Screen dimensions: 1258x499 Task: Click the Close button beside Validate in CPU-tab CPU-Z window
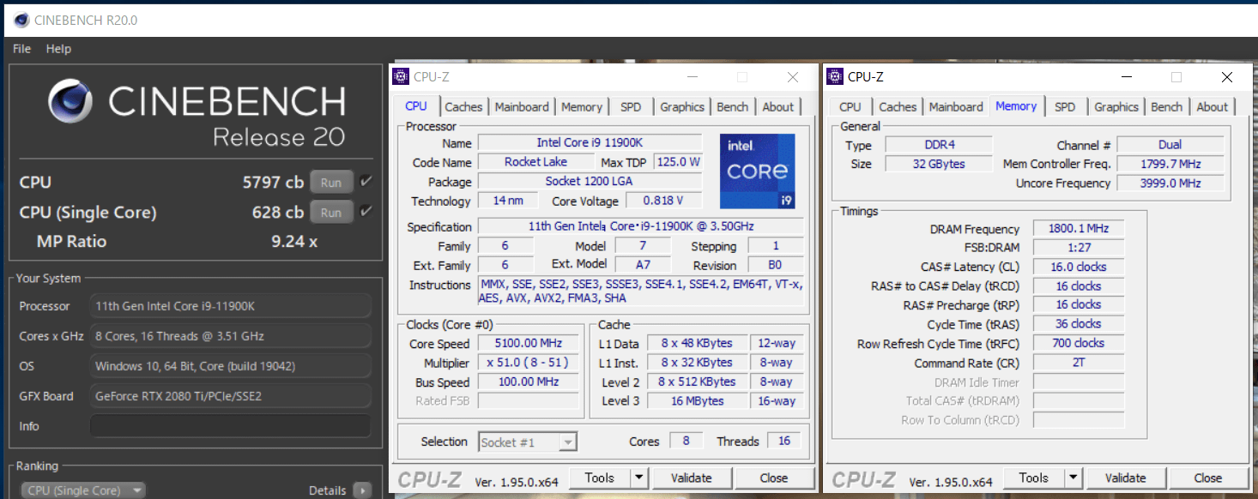coord(774,478)
